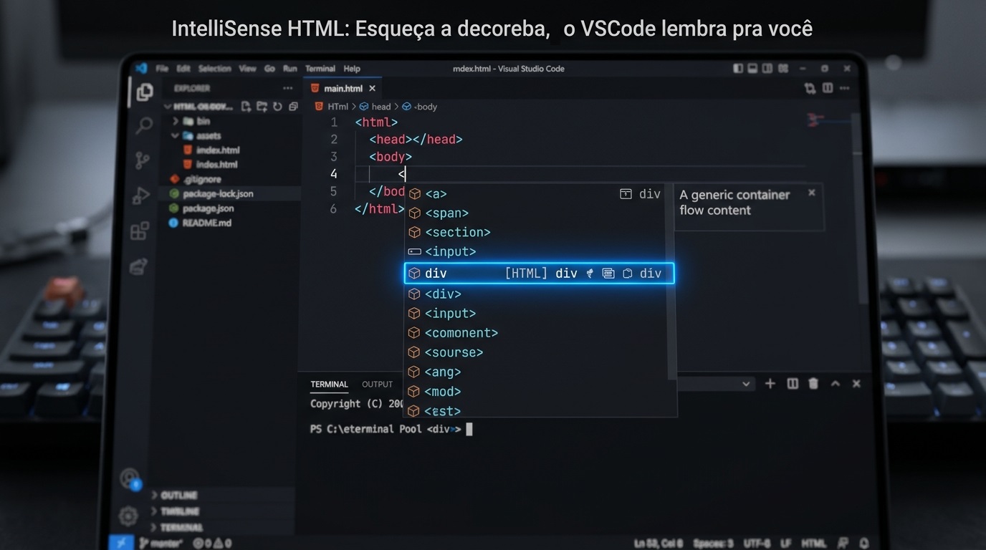Open the Terminal menu

tap(320, 69)
